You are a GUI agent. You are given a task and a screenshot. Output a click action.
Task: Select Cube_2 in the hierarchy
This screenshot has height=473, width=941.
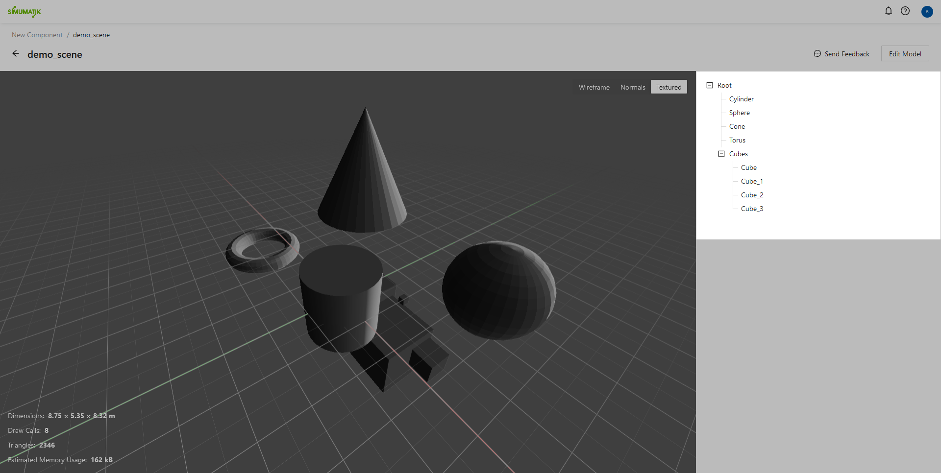tap(752, 195)
